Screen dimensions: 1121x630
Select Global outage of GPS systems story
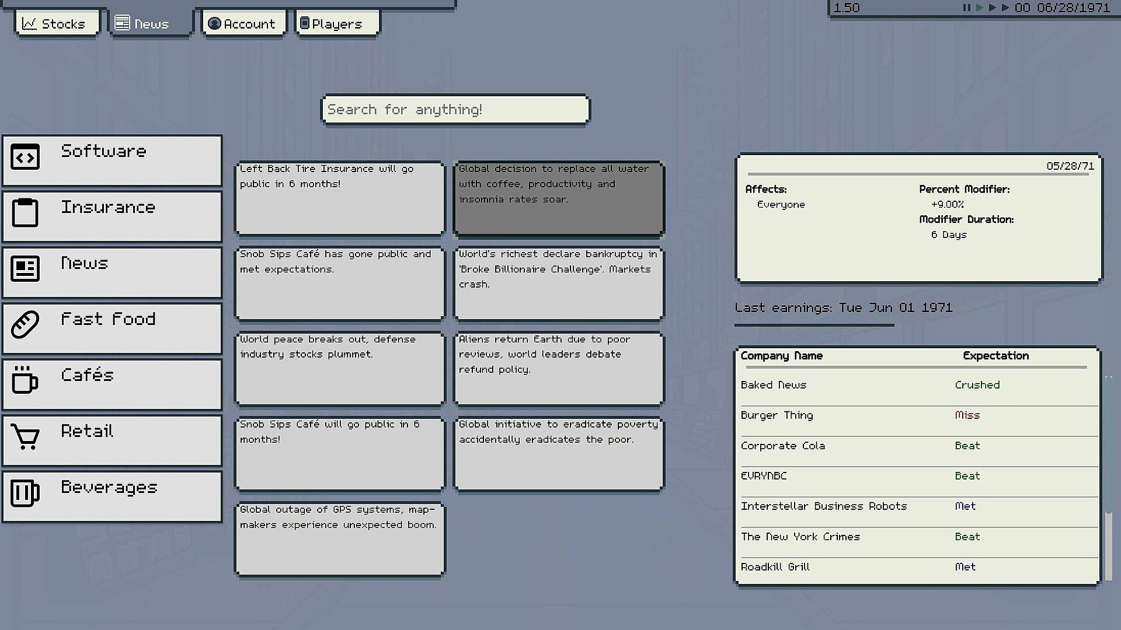[339, 540]
